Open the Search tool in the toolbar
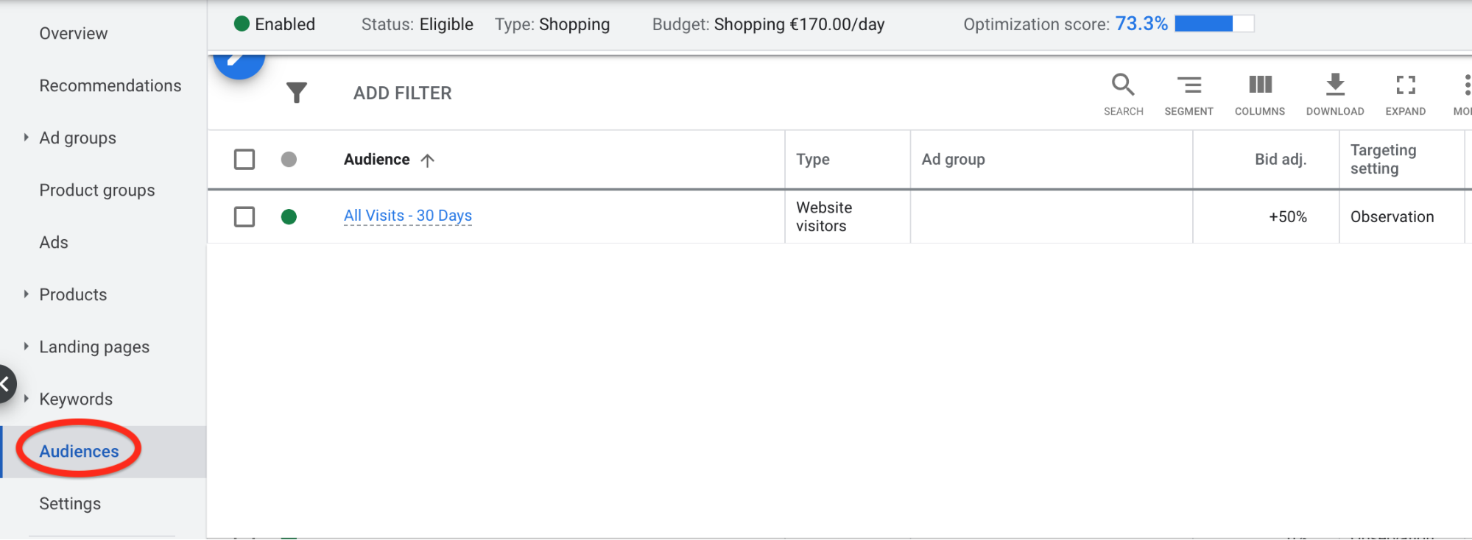This screenshot has height=540, width=1472. tap(1123, 94)
